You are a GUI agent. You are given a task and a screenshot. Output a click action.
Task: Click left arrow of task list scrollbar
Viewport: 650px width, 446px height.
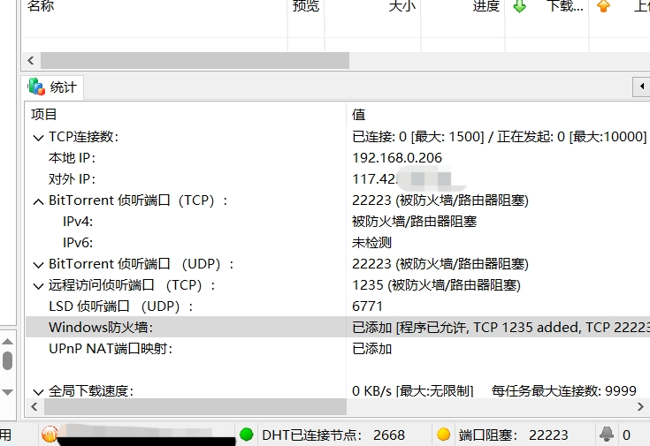(x=31, y=60)
